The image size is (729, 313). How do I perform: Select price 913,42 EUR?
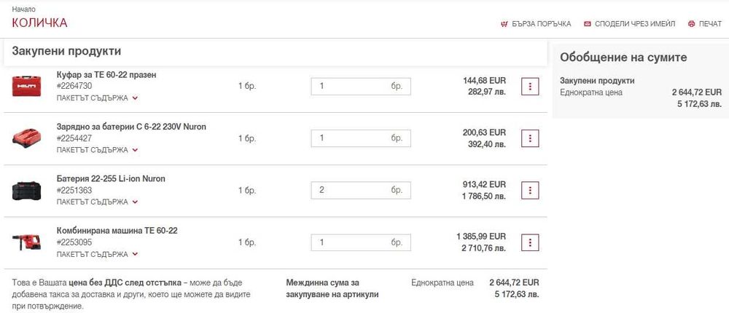point(485,185)
